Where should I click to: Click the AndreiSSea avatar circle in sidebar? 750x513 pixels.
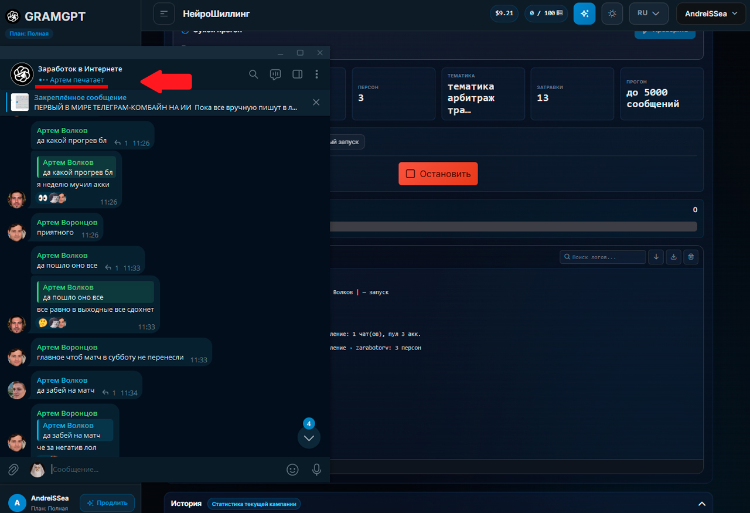point(18,503)
